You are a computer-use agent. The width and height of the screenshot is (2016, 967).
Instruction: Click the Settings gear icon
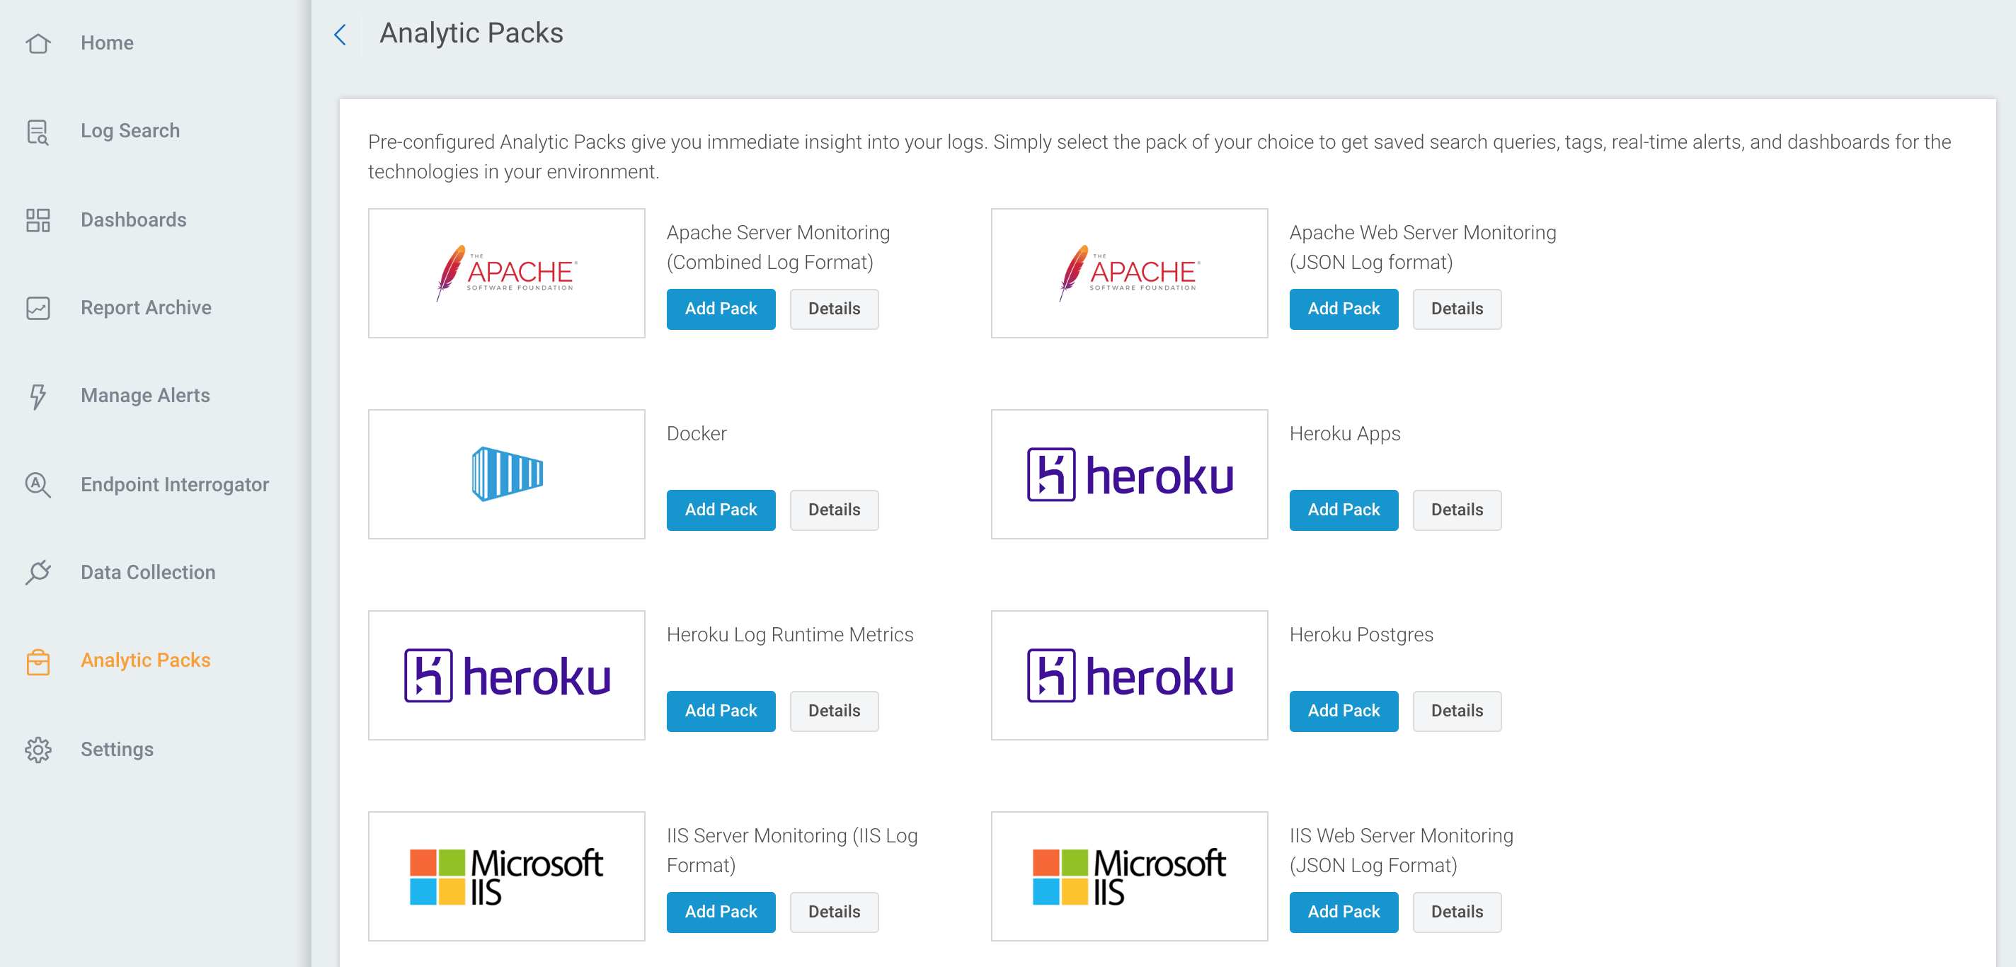(38, 750)
